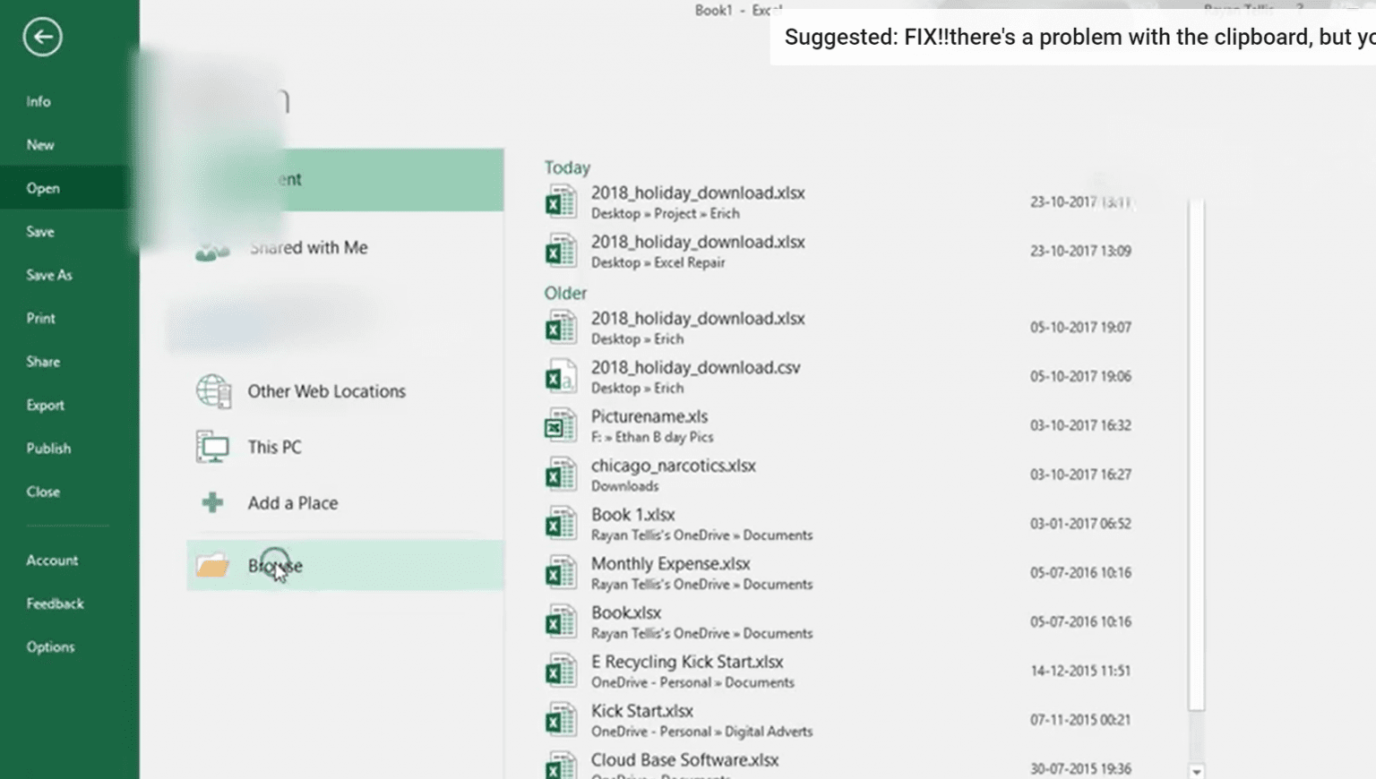
Task: Open Monthly Expense.xlsx from recent list
Action: [670, 564]
